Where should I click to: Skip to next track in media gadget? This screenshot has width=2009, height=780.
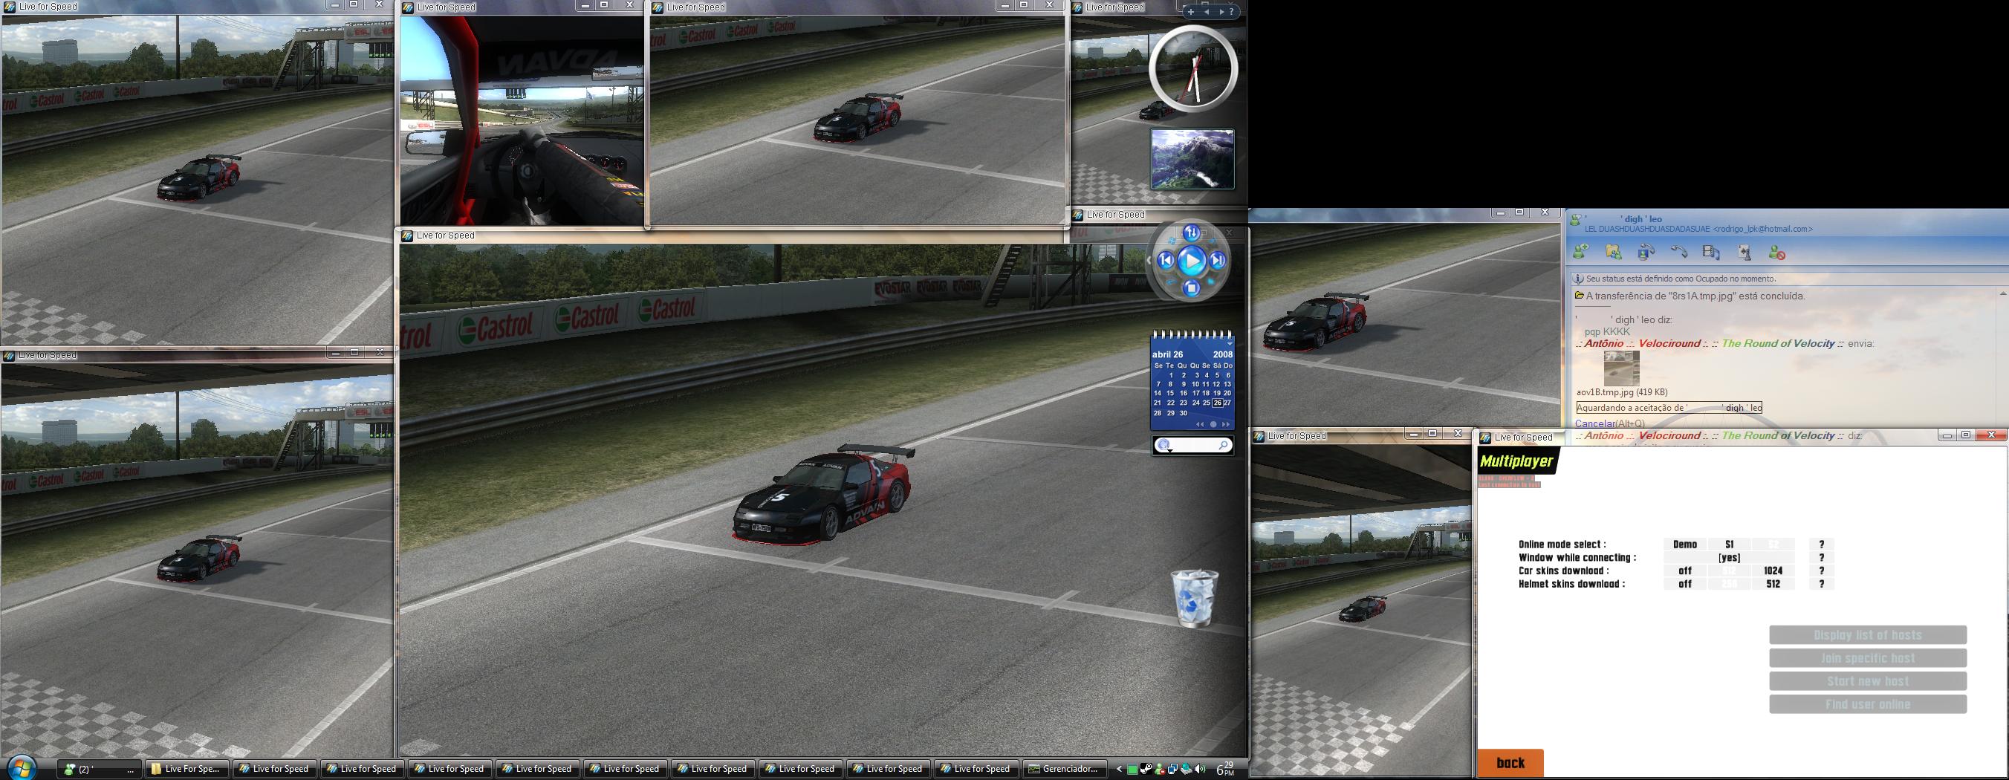pyautogui.click(x=1218, y=261)
